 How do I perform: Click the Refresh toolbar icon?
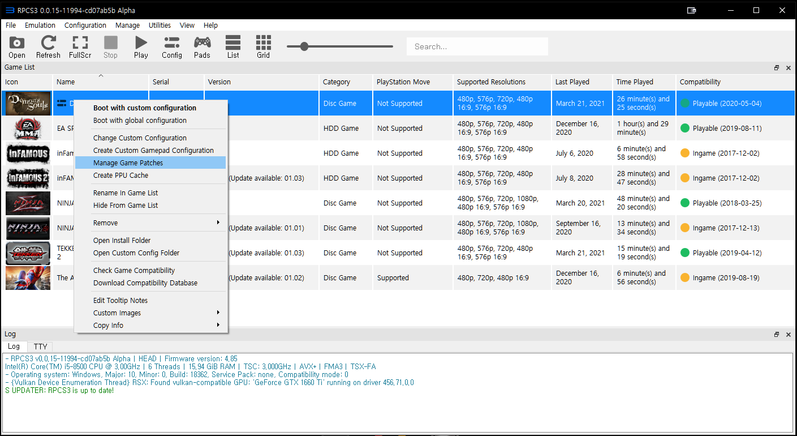coord(48,47)
